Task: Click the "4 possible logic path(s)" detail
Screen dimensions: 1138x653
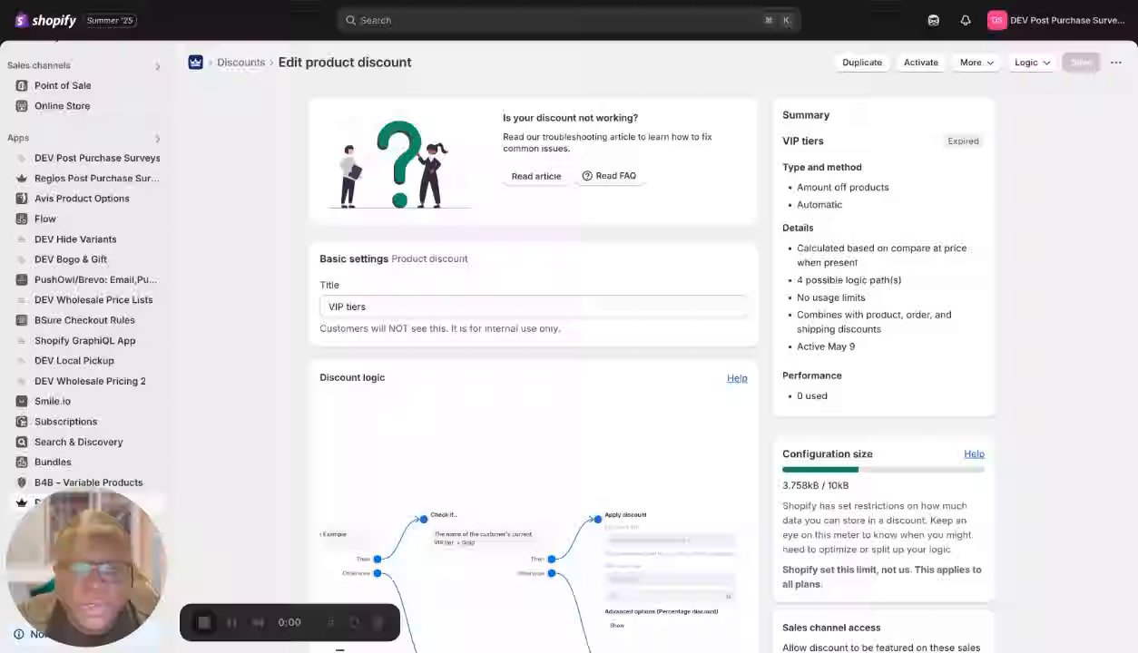Action: coord(849,280)
